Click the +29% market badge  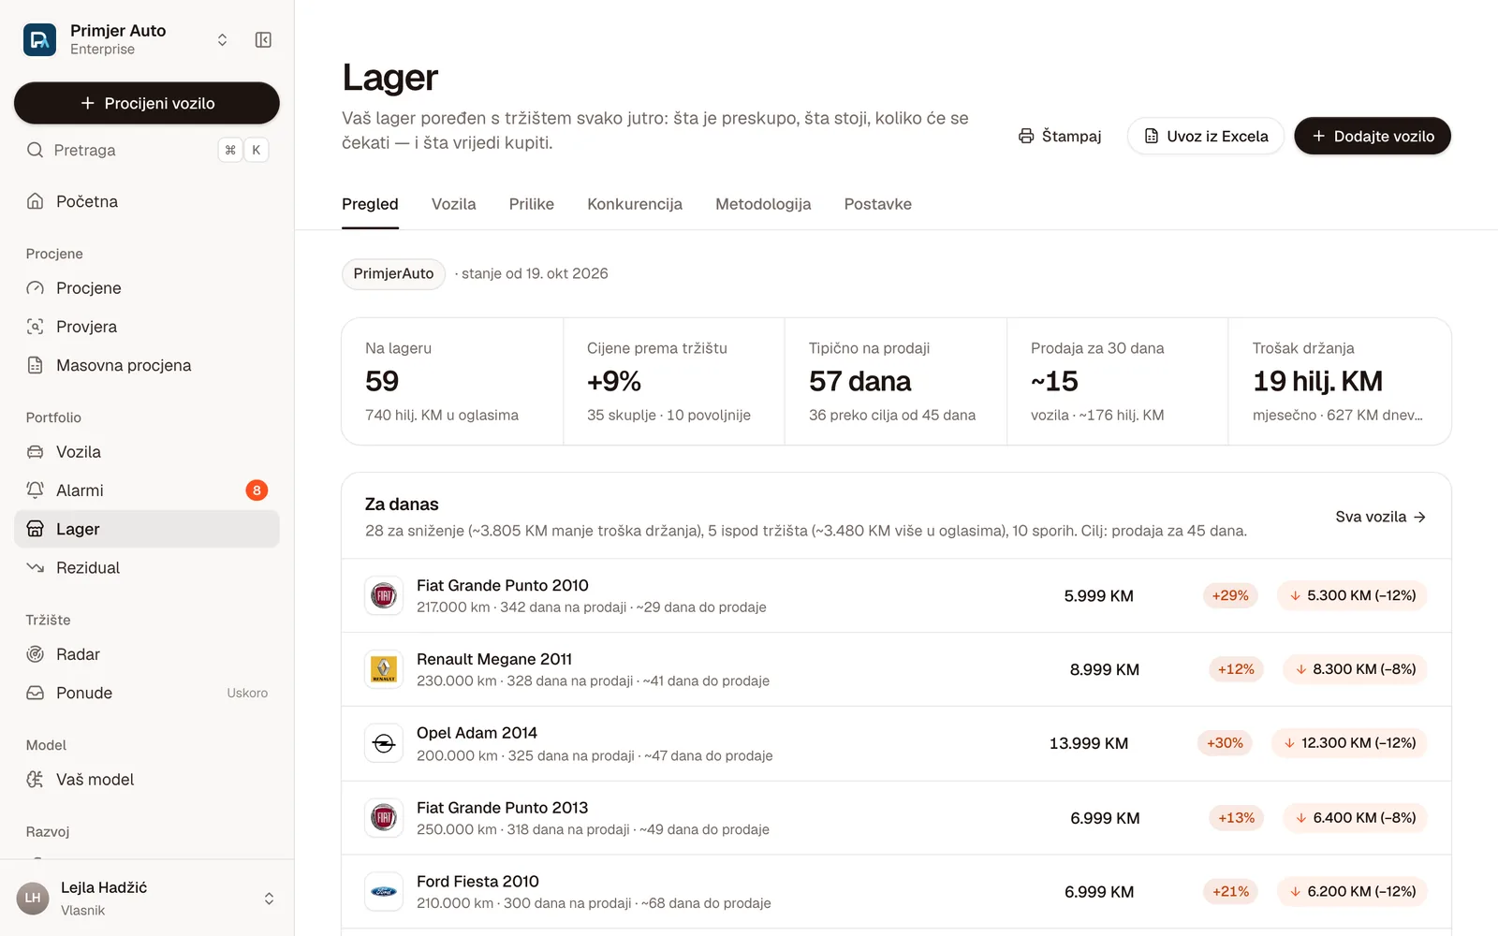click(1230, 595)
